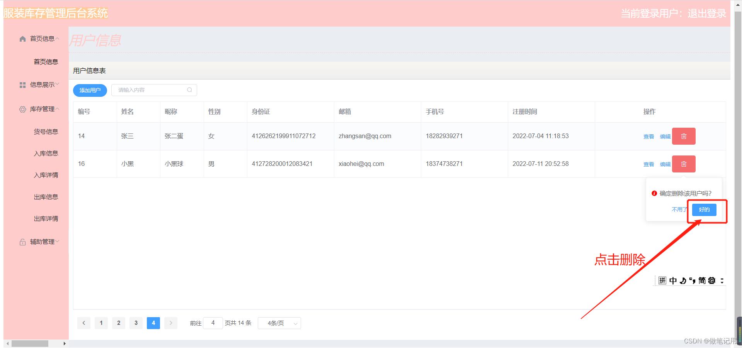Viewport: 742px width, 348px height.
Task: Go to next page arrow in pagination
Action: (171, 323)
